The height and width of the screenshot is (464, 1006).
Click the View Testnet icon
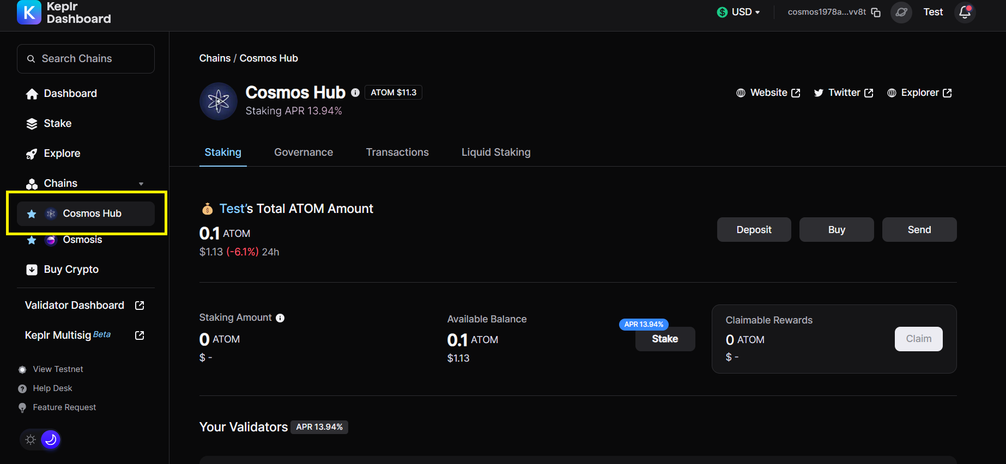point(22,370)
